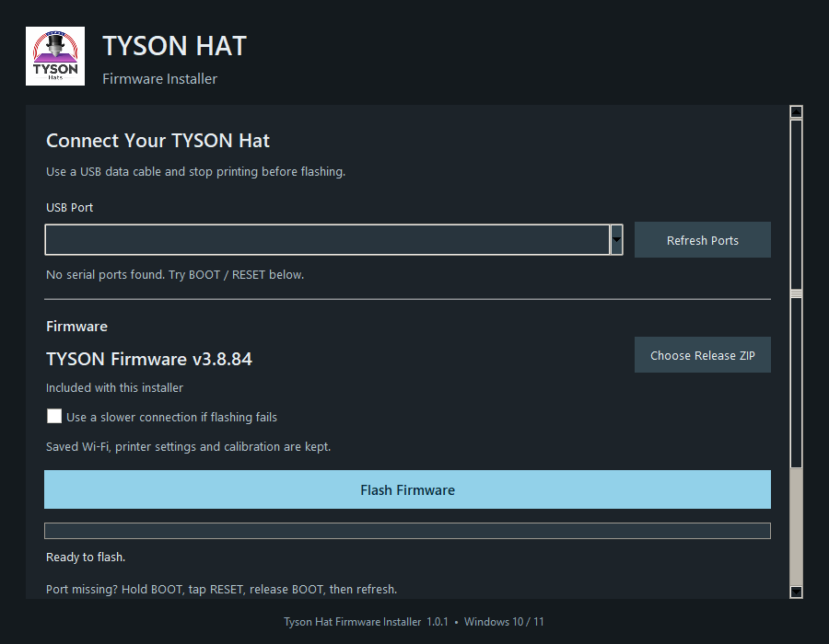Click the 'USB Port' label
Viewport: 829px width, 644px height.
point(69,207)
